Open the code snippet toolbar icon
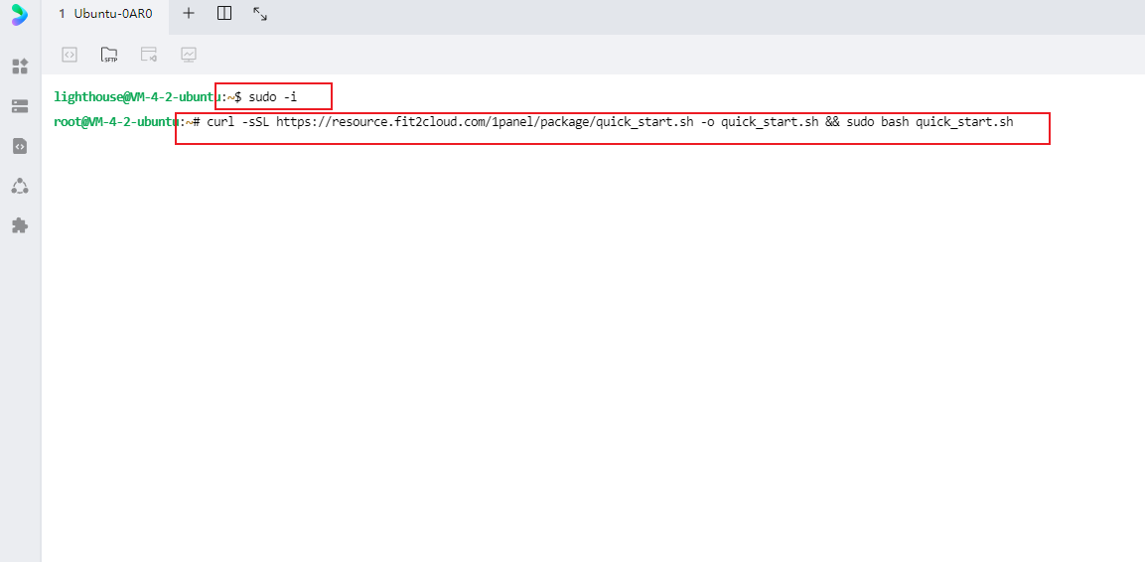Viewport: 1145px width, 562px height. [70, 54]
